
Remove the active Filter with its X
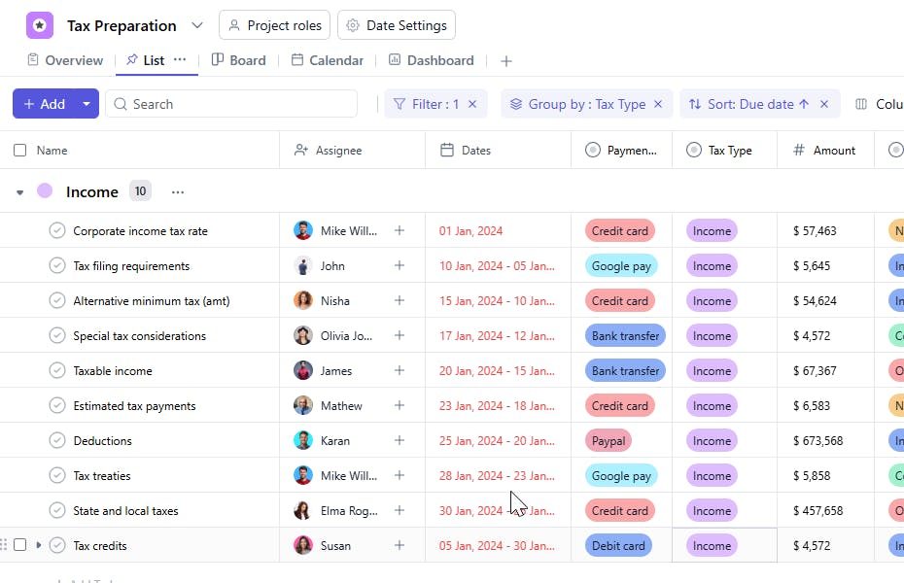tap(472, 104)
